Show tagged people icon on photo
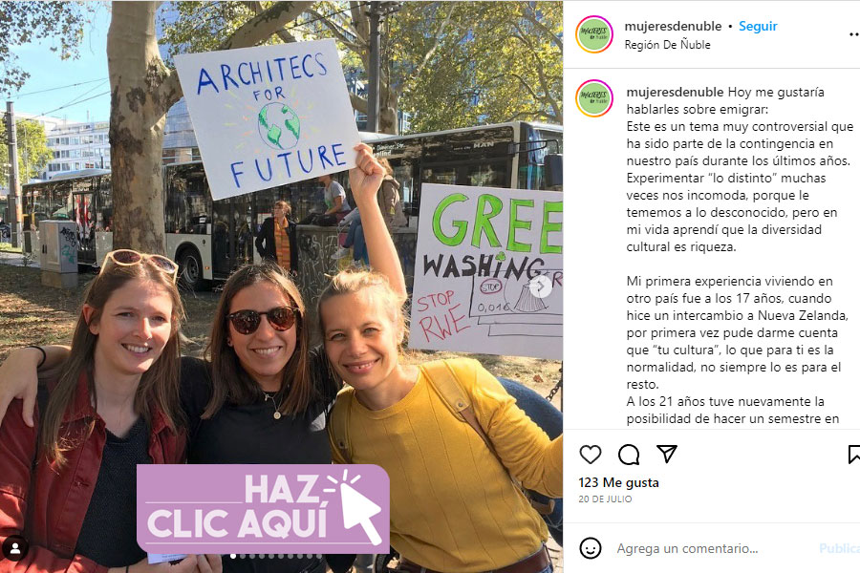Viewport: 860px width, 573px height. point(15,548)
